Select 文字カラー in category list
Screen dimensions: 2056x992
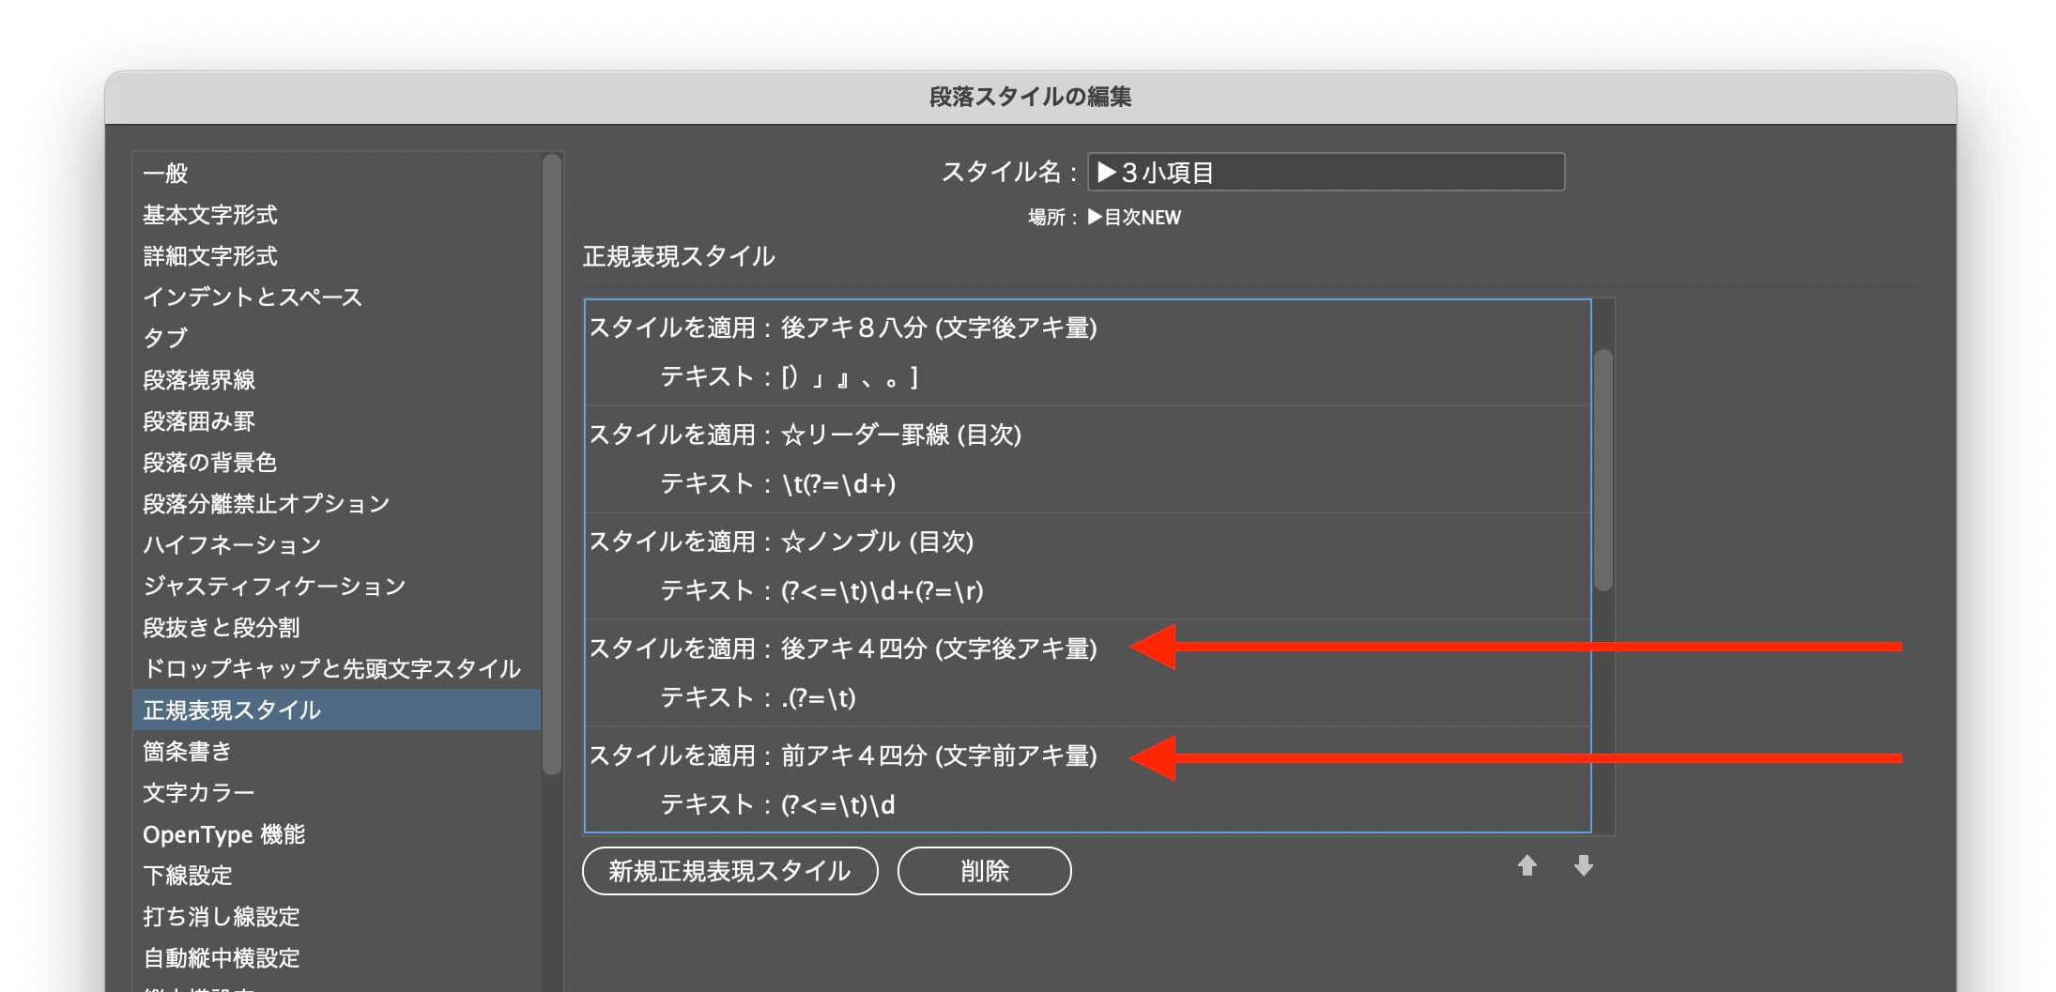pos(198,793)
